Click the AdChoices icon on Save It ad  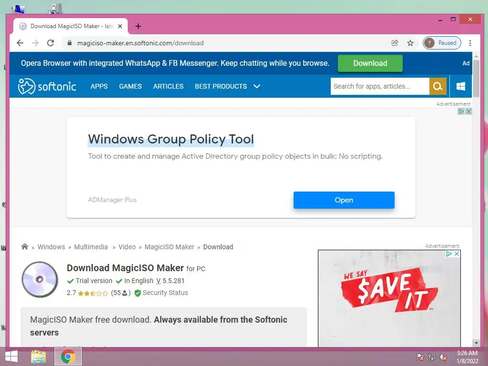pos(449,254)
